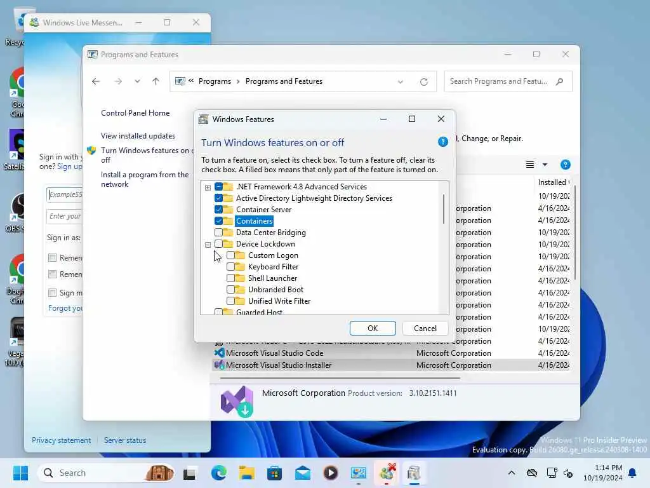Check the Keyboard Filter feature
This screenshot has height=488, width=650.
[x=230, y=267]
